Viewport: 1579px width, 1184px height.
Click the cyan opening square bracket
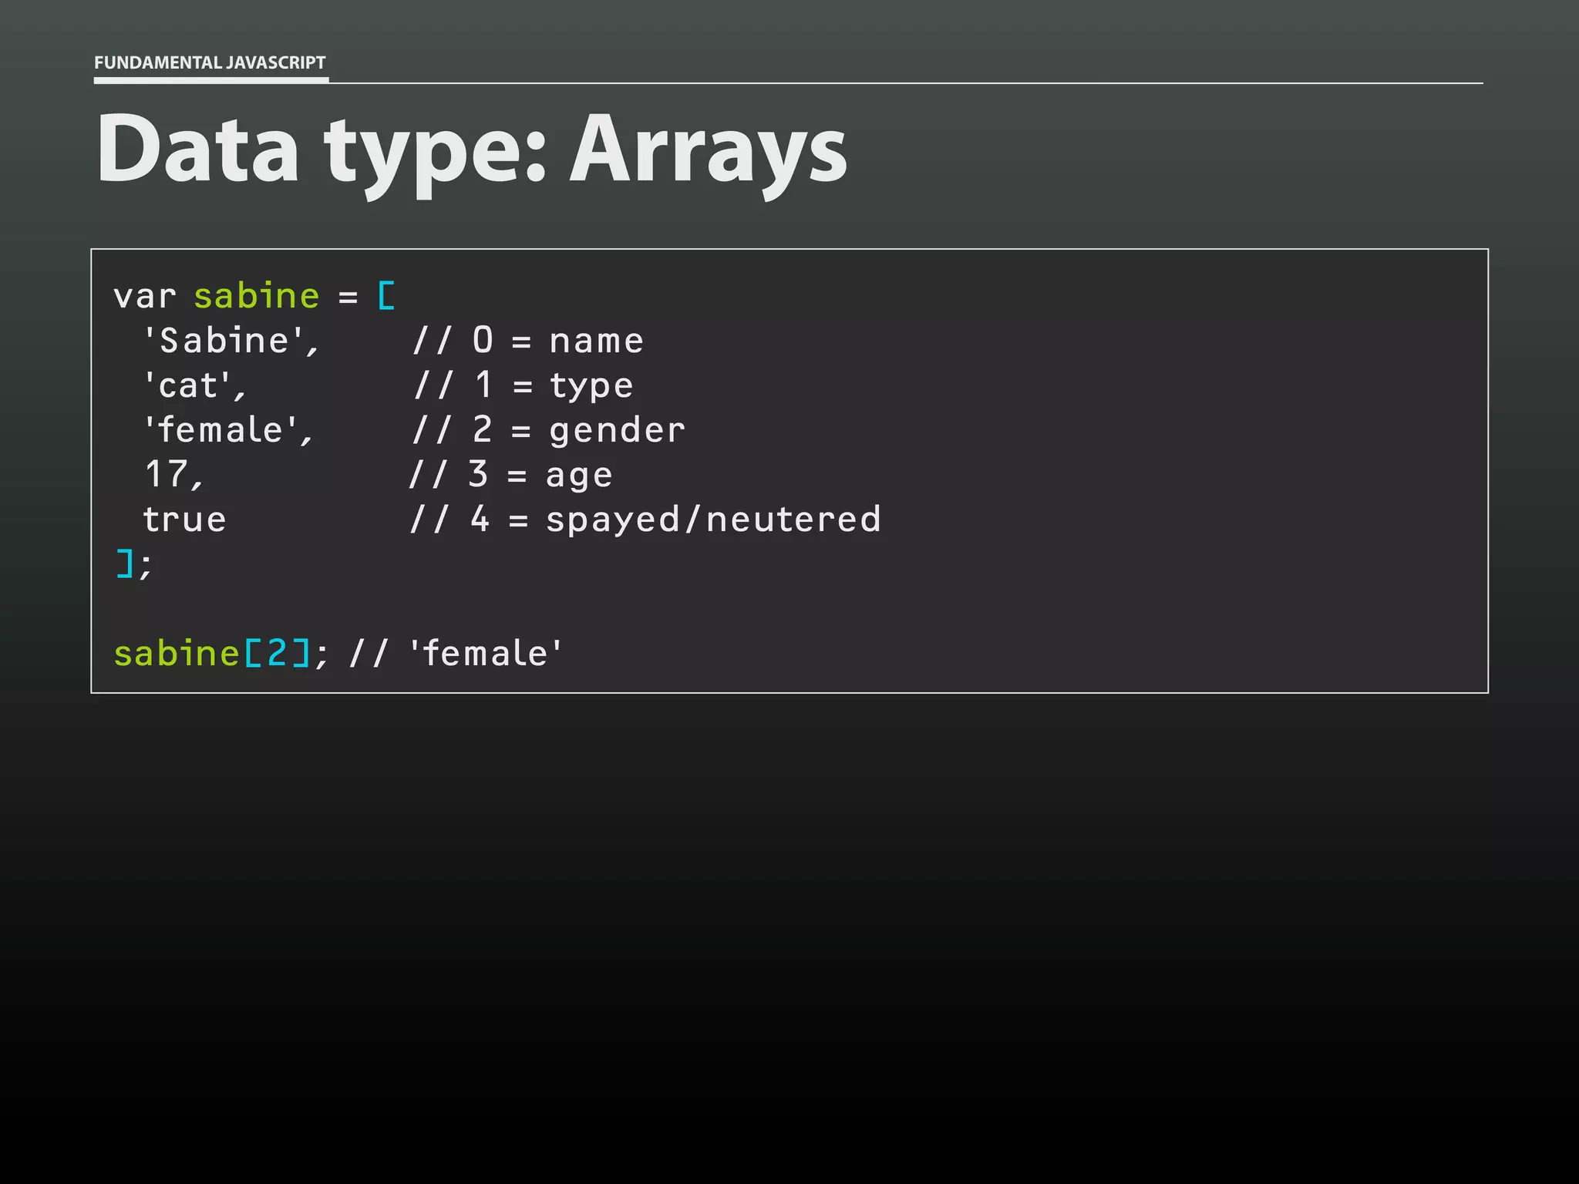pos(386,297)
